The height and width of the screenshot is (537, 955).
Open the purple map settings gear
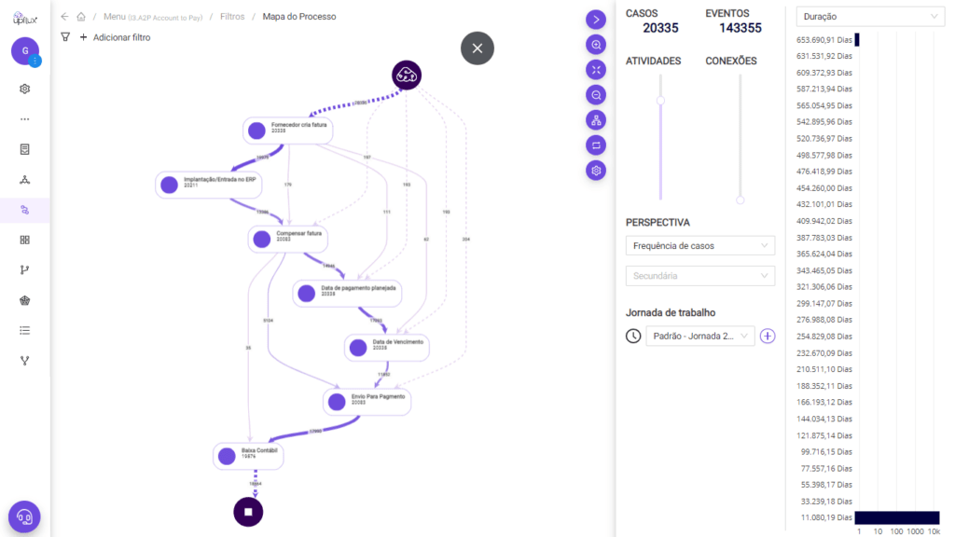pos(597,170)
